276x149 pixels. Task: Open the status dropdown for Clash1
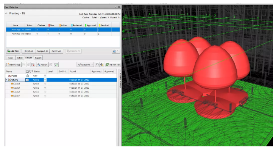[45, 96]
